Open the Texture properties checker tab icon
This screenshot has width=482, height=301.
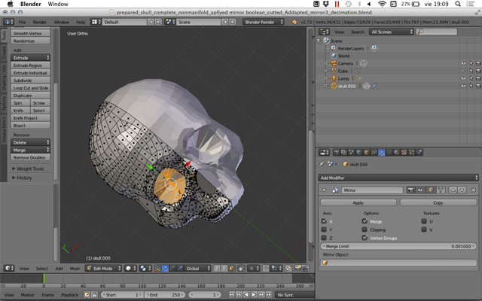point(404,152)
